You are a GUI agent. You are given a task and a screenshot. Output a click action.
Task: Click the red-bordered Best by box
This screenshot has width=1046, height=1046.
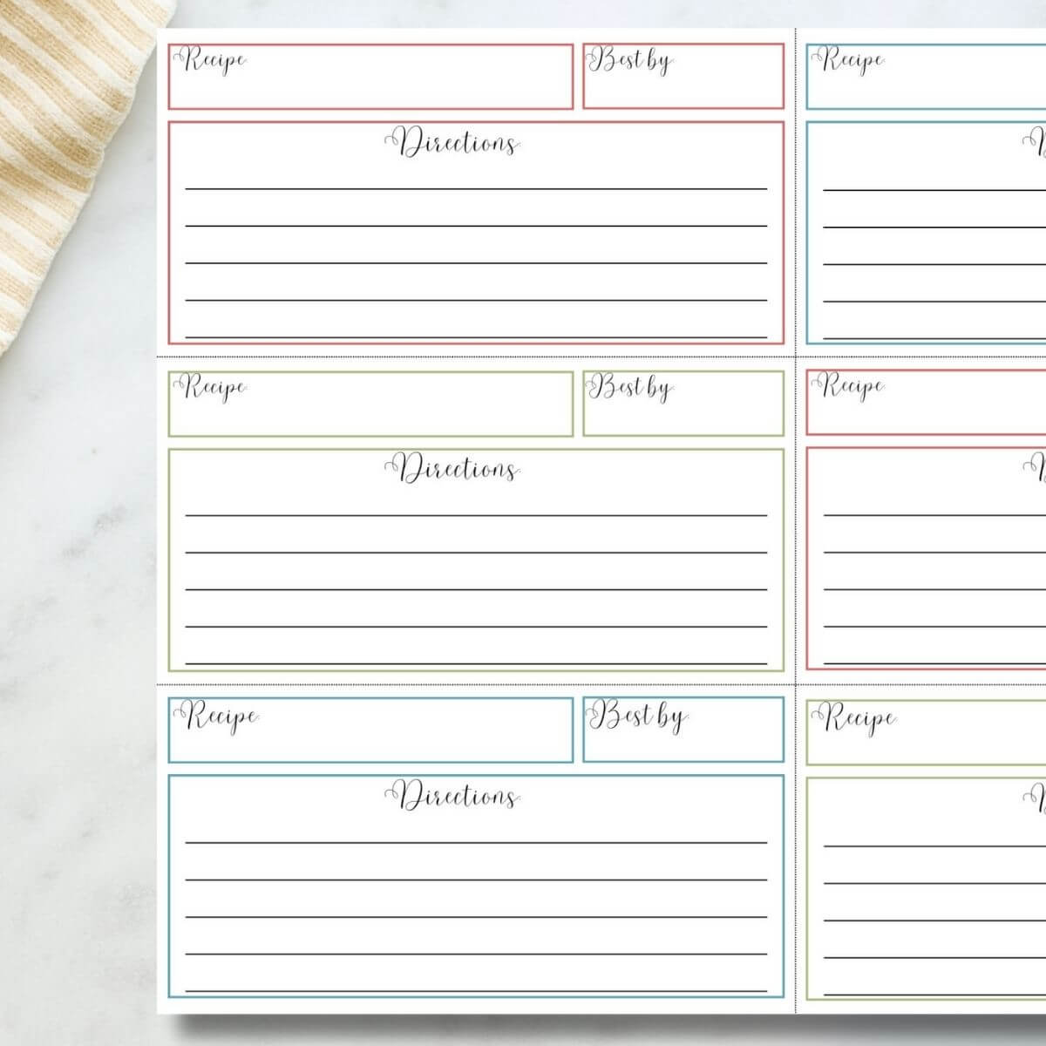pos(683,77)
